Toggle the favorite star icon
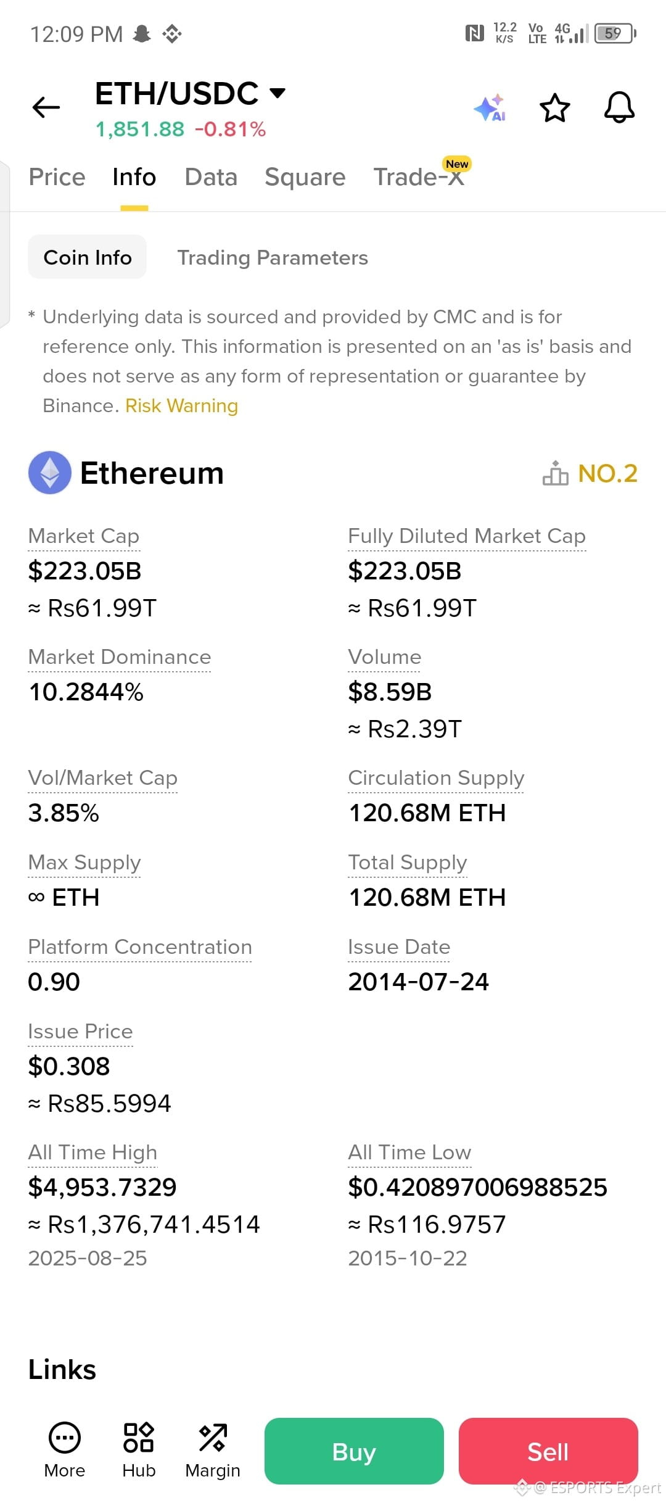The image size is (666, 1503). [555, 108]
